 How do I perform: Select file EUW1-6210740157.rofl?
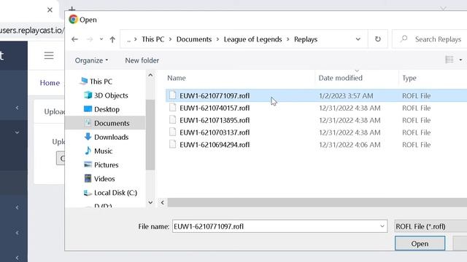215,108
